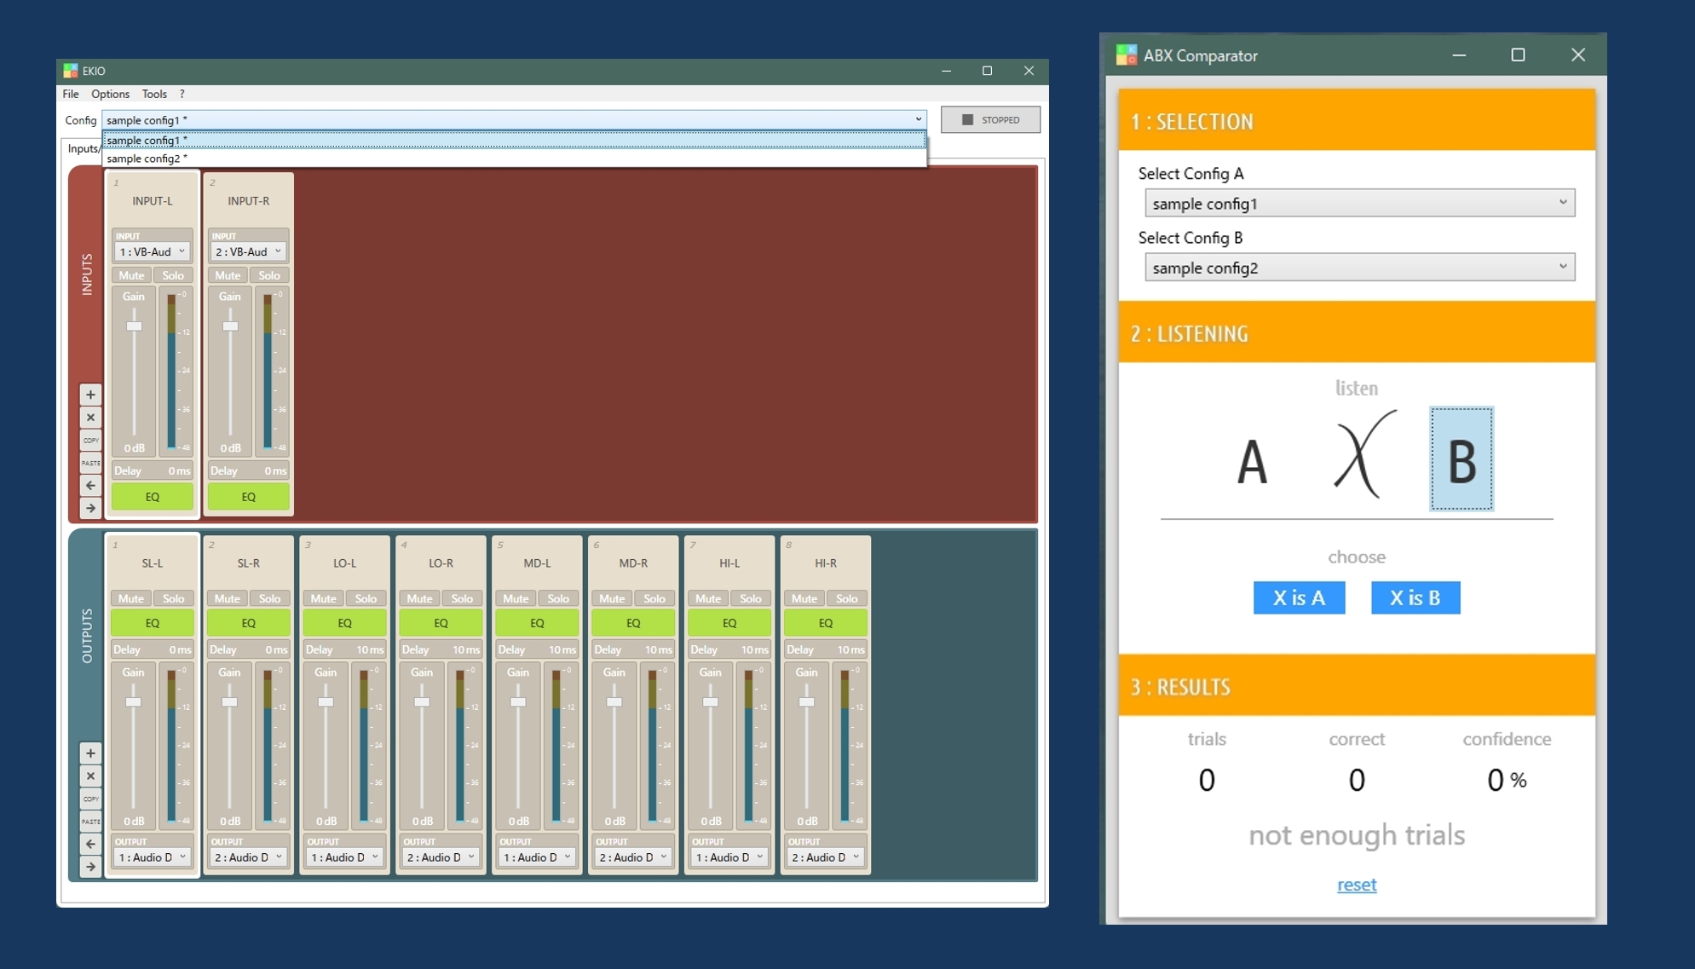
Task: Delete input channel with X icon
Action: [90, 418]
